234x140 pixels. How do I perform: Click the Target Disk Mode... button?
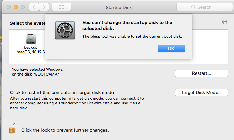[201, 93]
